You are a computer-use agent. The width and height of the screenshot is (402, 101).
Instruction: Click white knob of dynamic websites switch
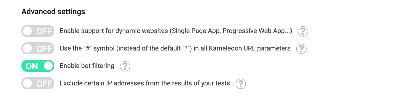pos(27,31)
